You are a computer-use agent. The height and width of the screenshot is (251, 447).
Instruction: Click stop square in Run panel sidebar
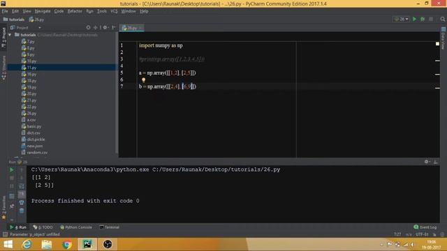click(12, 178)
